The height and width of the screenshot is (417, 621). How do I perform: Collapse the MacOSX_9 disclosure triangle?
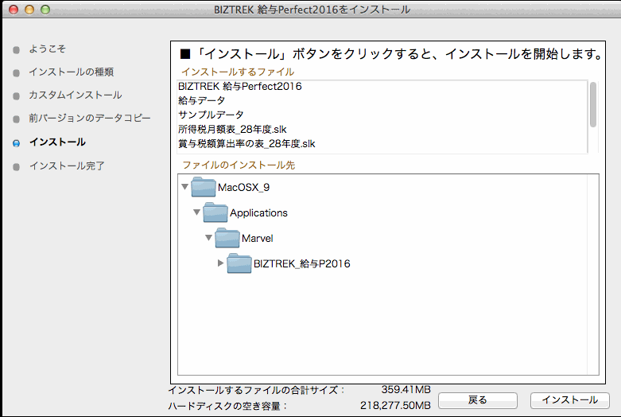185,187
